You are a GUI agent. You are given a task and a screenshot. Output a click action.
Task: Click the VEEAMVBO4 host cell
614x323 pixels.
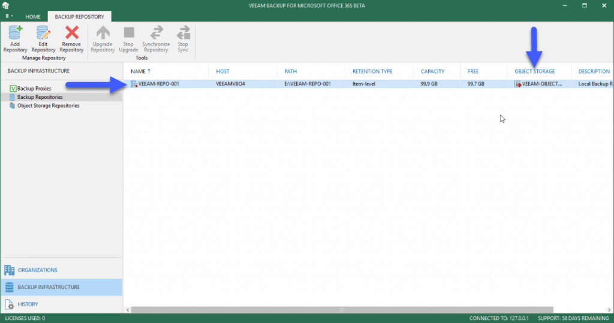(231, 84)
